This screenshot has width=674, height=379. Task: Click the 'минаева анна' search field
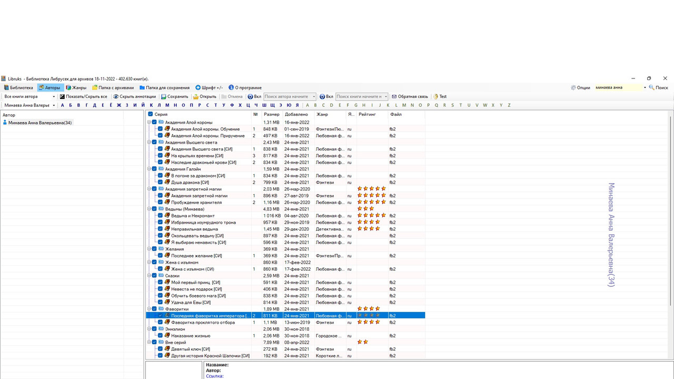618,88
